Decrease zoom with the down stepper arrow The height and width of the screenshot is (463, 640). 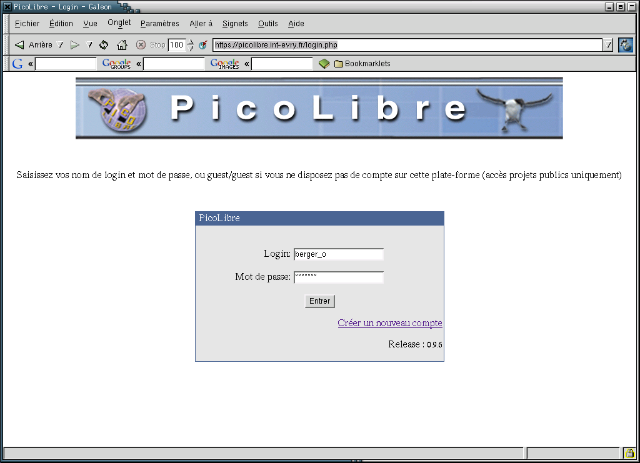click(x=190, y=48)
